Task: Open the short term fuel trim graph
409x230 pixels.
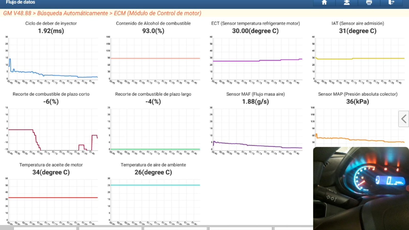Action: pyautogui.click(x=52, y=130)
